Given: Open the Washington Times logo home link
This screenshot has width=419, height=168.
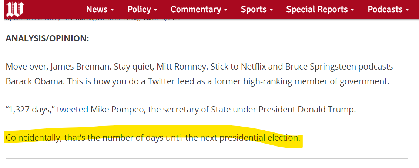Looking at the screenshot, I should (x=15, y=9).
